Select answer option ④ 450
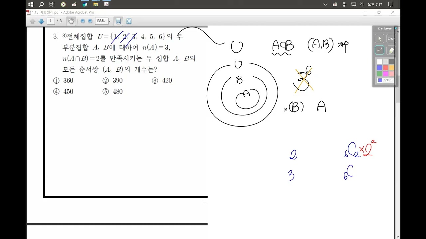The image size is (426, 239). (x=63, y=91)
